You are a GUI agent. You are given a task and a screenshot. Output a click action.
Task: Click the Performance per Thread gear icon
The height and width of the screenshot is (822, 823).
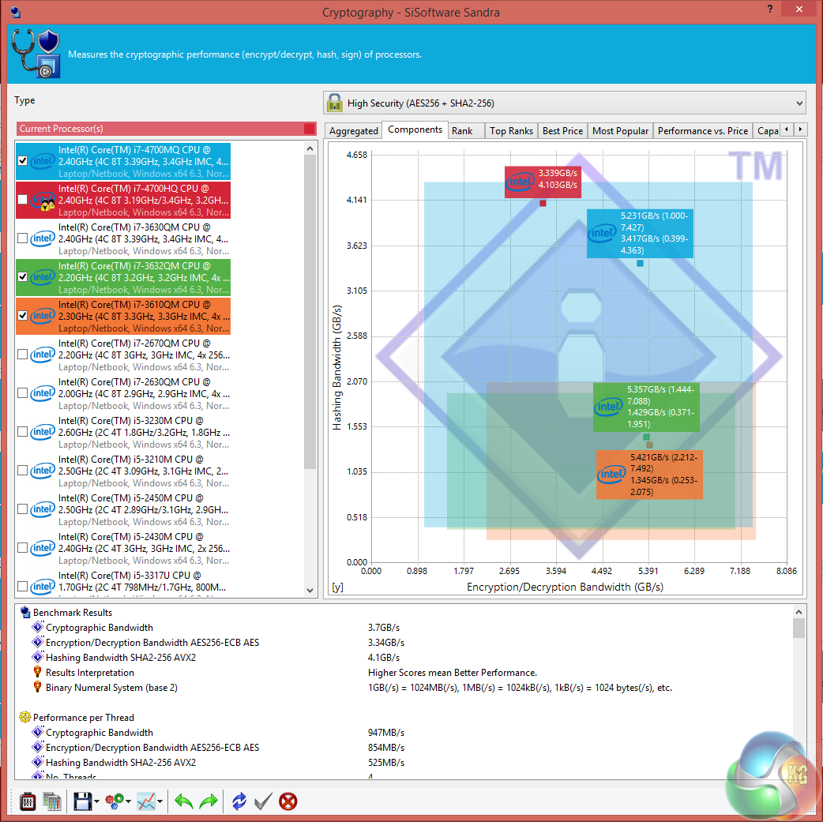(24, 717)
